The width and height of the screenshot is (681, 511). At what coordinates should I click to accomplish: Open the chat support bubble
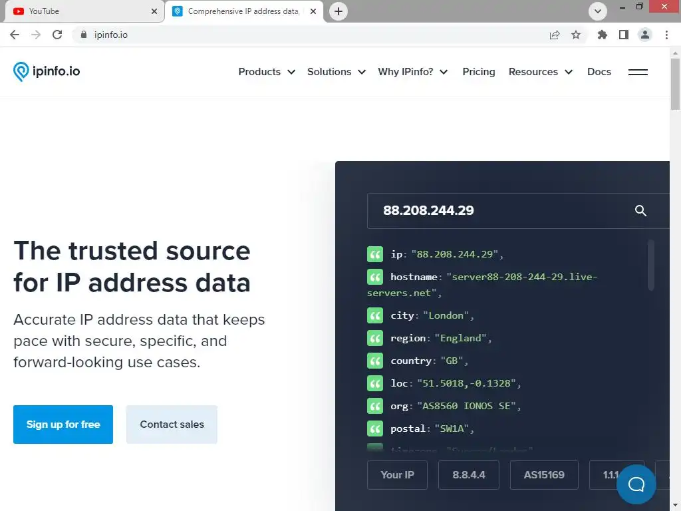(636, 484)
